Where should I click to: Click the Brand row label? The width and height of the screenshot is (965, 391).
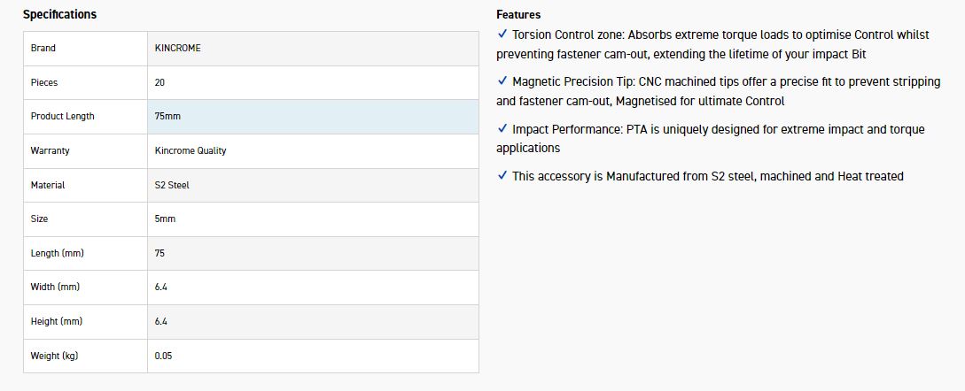43,48
